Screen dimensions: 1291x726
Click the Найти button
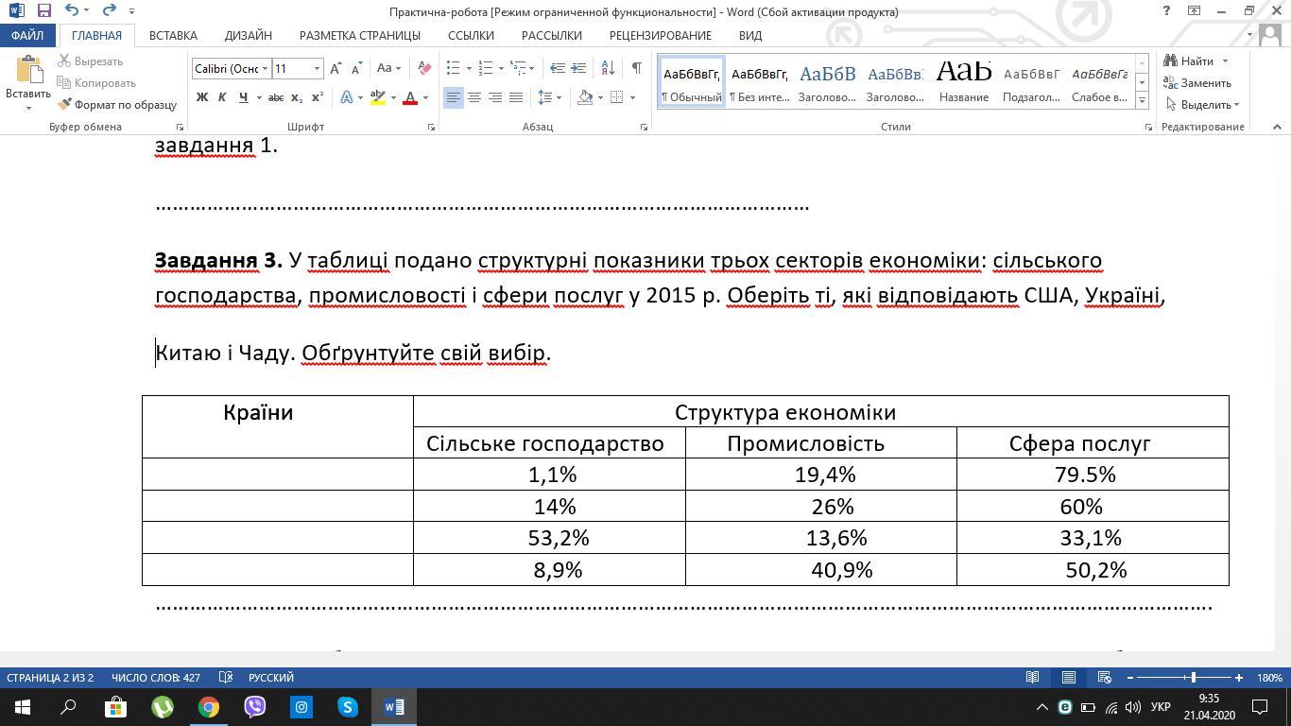point(1196,61)
